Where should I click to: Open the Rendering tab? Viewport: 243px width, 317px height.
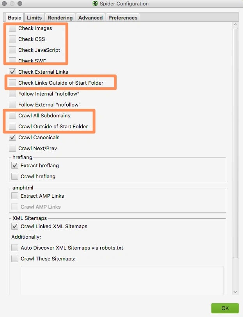click(x=60, y=18)
